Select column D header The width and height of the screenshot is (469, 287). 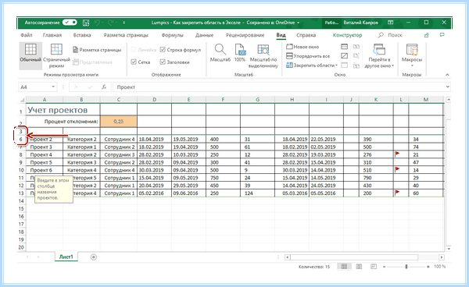coord(154,100)
